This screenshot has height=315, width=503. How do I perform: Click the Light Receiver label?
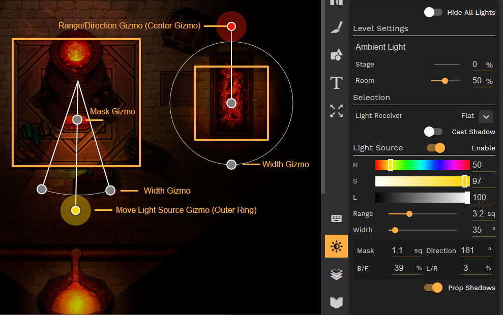point(378,116)
